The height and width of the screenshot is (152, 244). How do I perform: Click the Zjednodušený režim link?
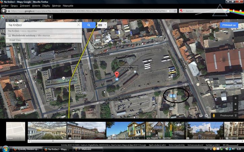(157, 145)
